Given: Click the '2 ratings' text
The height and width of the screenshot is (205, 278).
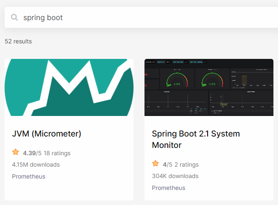Looking at the screenshot, I should tap(187, 165).
